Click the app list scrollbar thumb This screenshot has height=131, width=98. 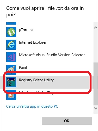tap(95, 84)
